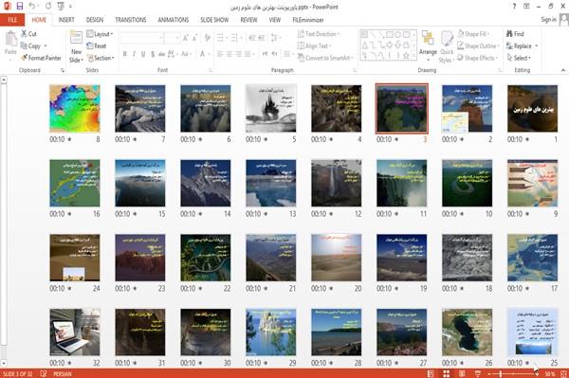This screenshot has height=378, width=569.
Task: Open the FILE tab
Action: pos(12,20)
